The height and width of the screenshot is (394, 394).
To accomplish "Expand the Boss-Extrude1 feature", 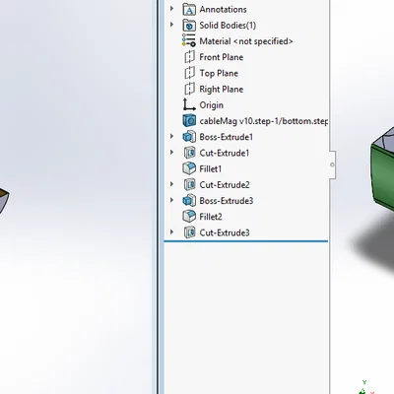I will 171,136.
